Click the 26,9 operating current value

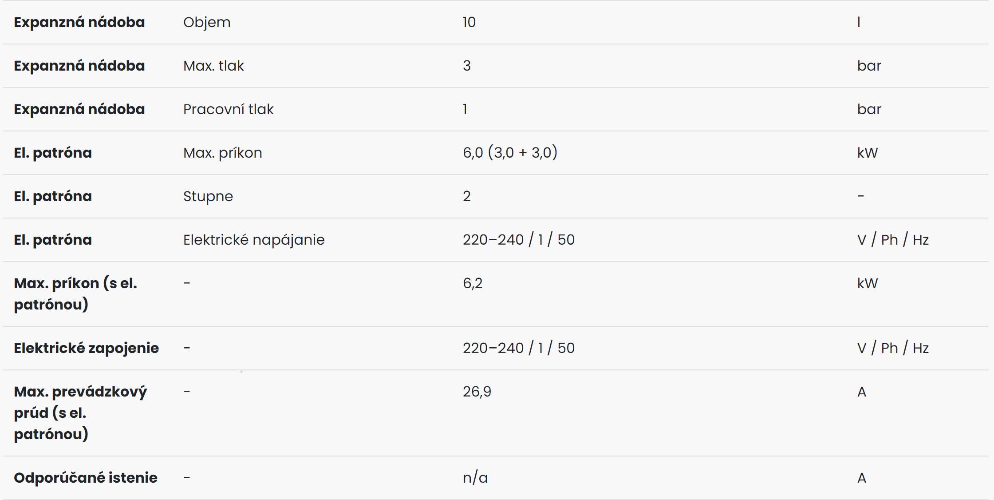[x=477, y=392]
